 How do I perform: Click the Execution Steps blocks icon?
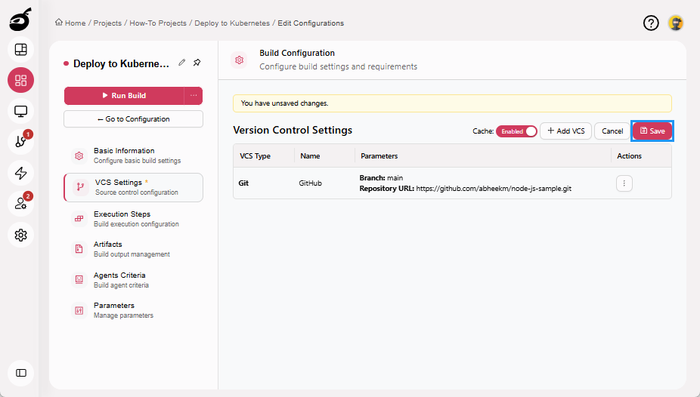pyautogui.click(x=79, y=218)
